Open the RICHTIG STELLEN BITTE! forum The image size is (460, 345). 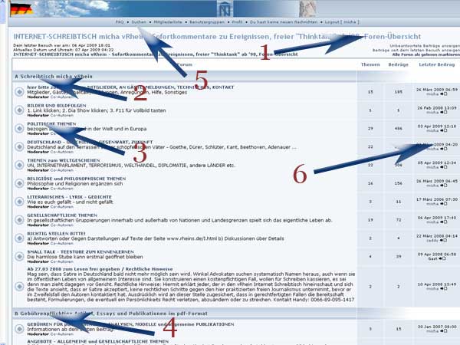[56, 234]
